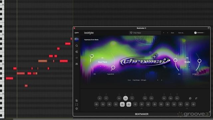
Task: Adjust the master volume slider
Action: (200, 33)
